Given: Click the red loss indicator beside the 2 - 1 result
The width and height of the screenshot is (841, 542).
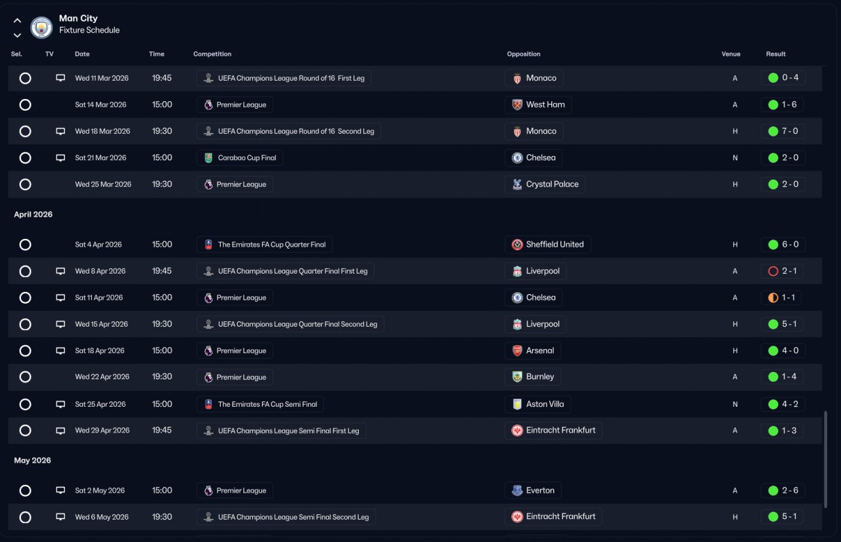Looking at the screenshot, I should coord(773,271).
